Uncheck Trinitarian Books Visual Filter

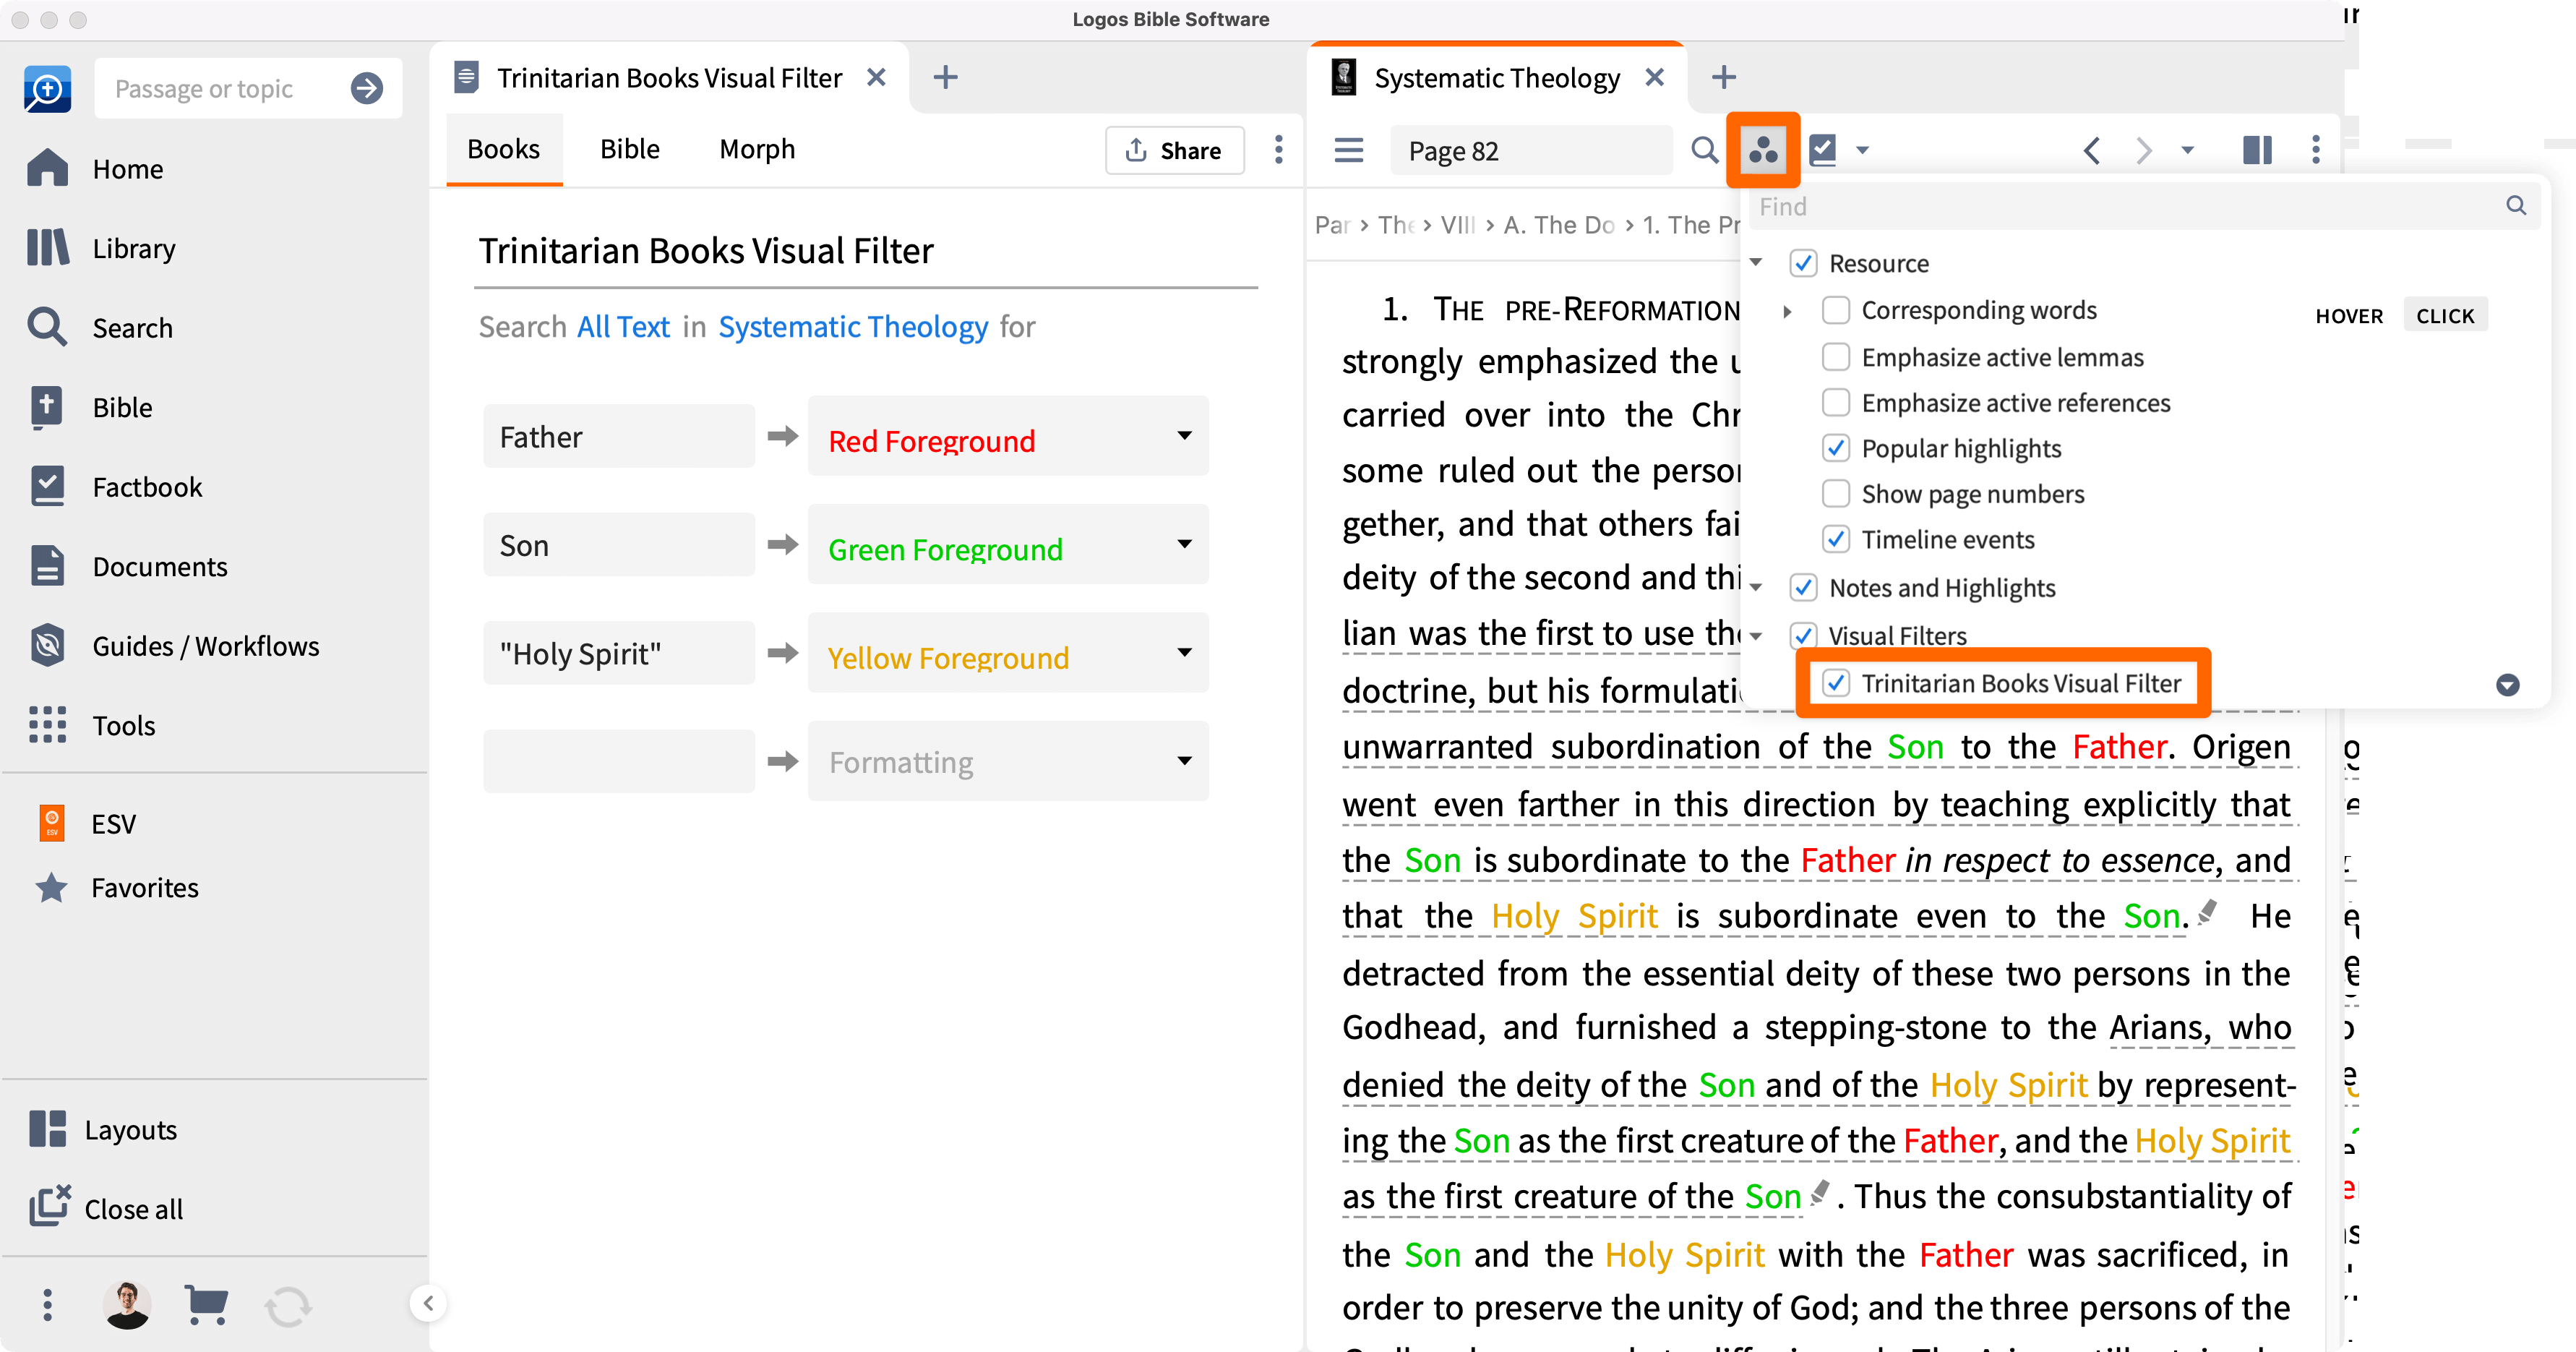coord(1835,683)
